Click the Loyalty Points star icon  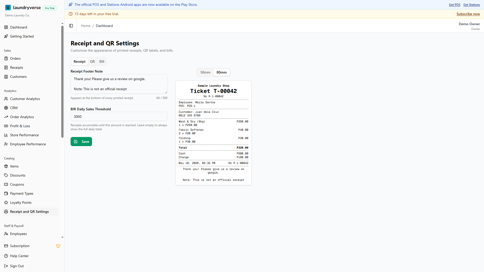click(6, 202)
